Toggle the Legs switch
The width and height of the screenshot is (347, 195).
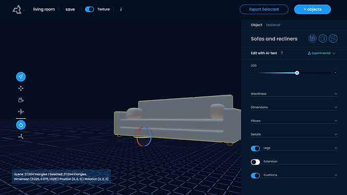click(255, 148)
